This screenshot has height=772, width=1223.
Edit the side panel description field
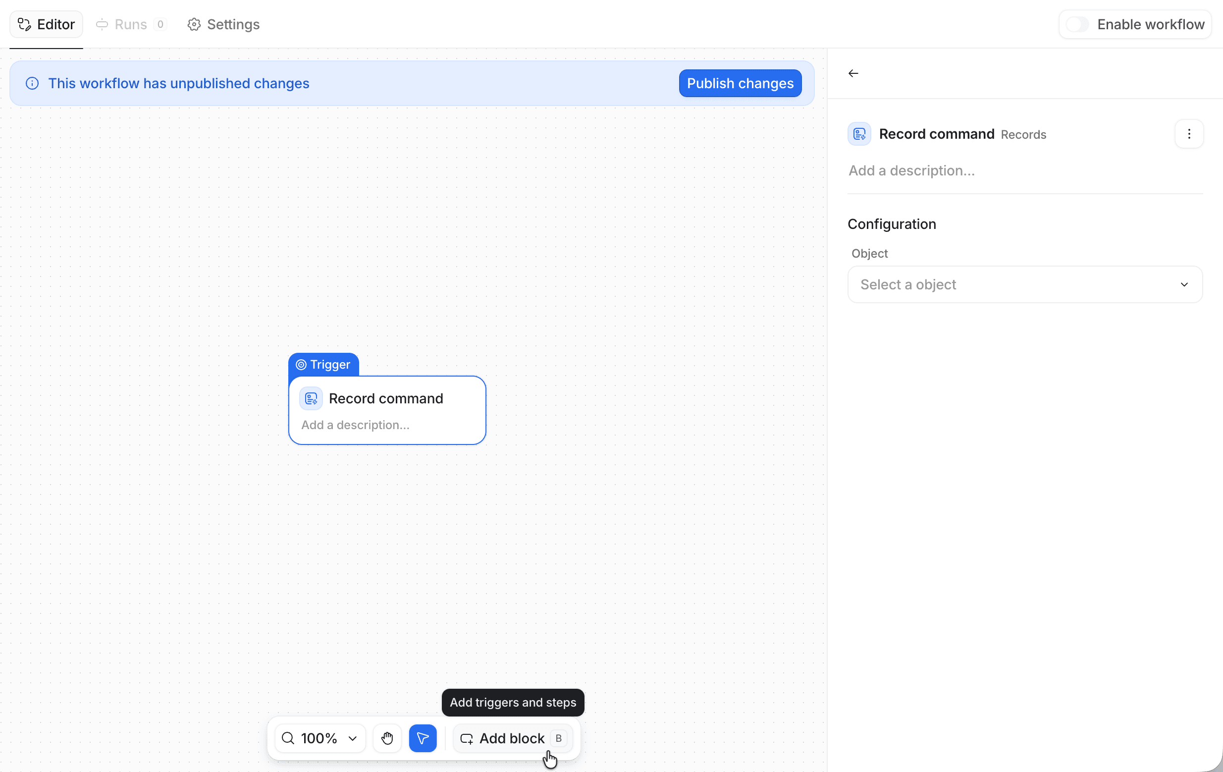pyautogui.click(x=1025, y=170)
